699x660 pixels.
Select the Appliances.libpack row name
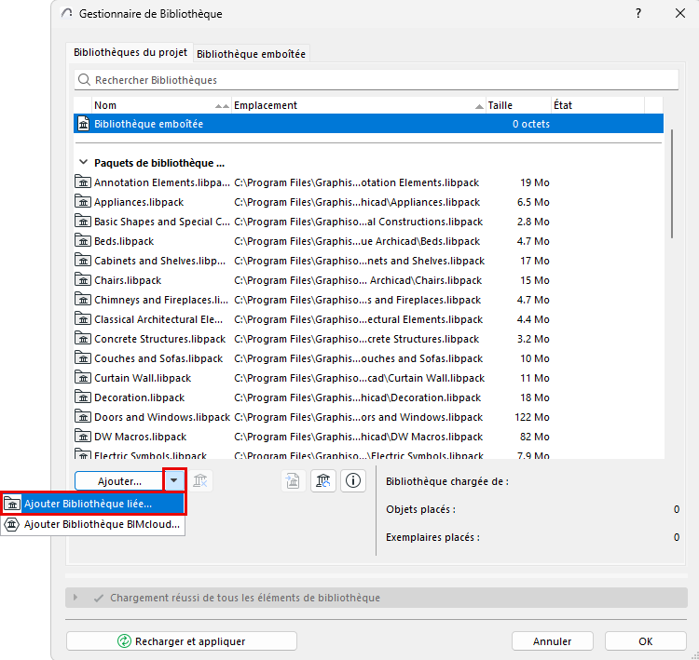[139, 202]
